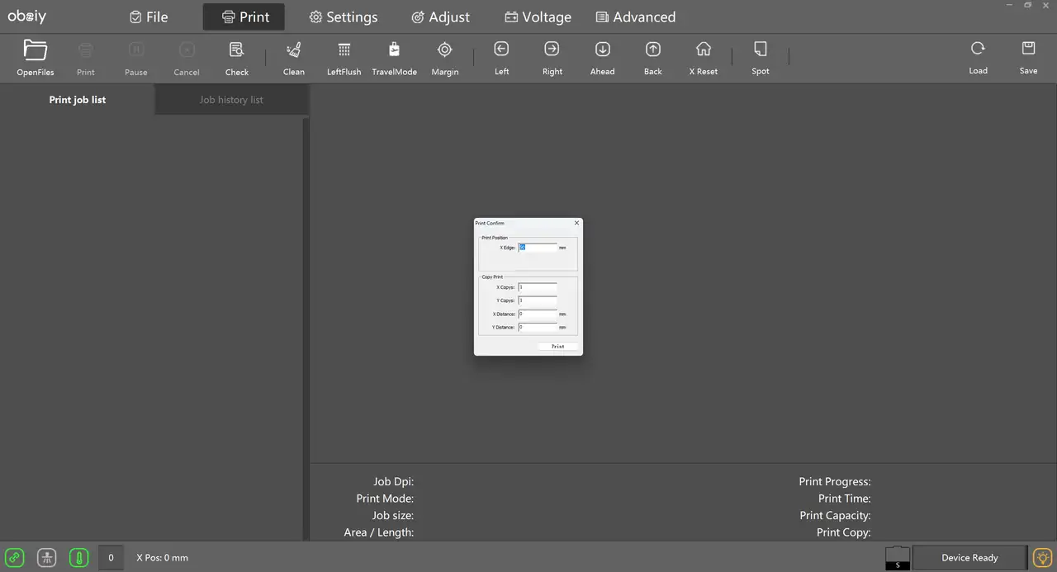Click the light bulb icon in status bar
Image resolution: width=1057 pixels, height=572 pixels.
1043,557
